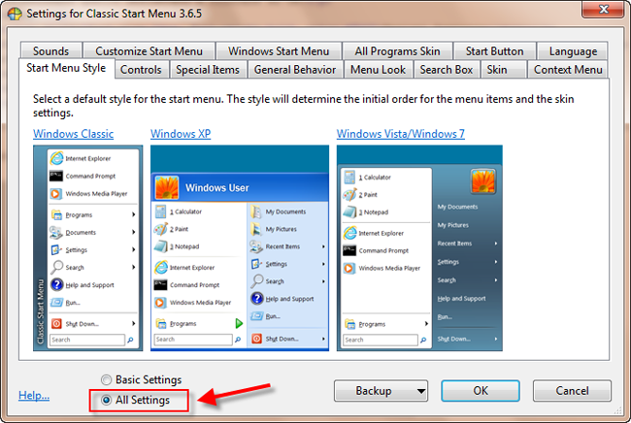Screen dimensions: 631x423
Task: Open the General Behavior tab
Action: click(295, 70)
